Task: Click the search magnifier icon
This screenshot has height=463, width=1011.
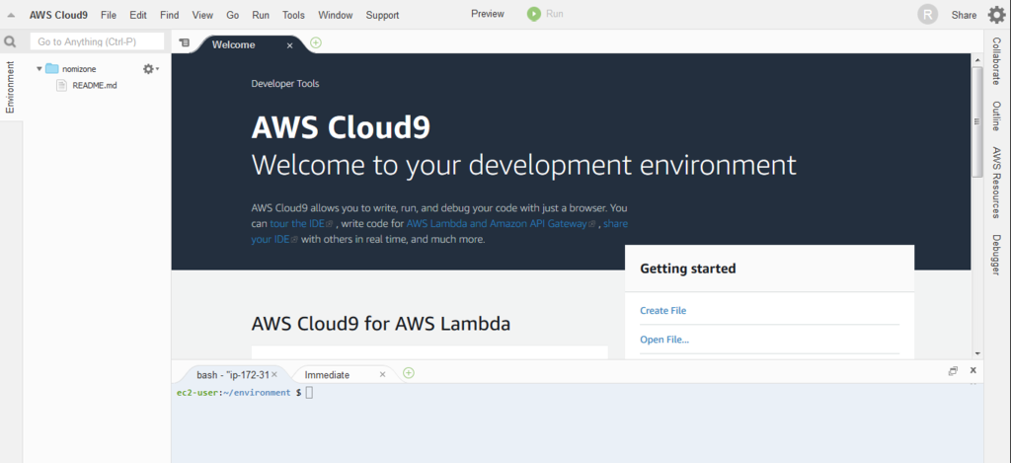Action: [x=10, y=41]
